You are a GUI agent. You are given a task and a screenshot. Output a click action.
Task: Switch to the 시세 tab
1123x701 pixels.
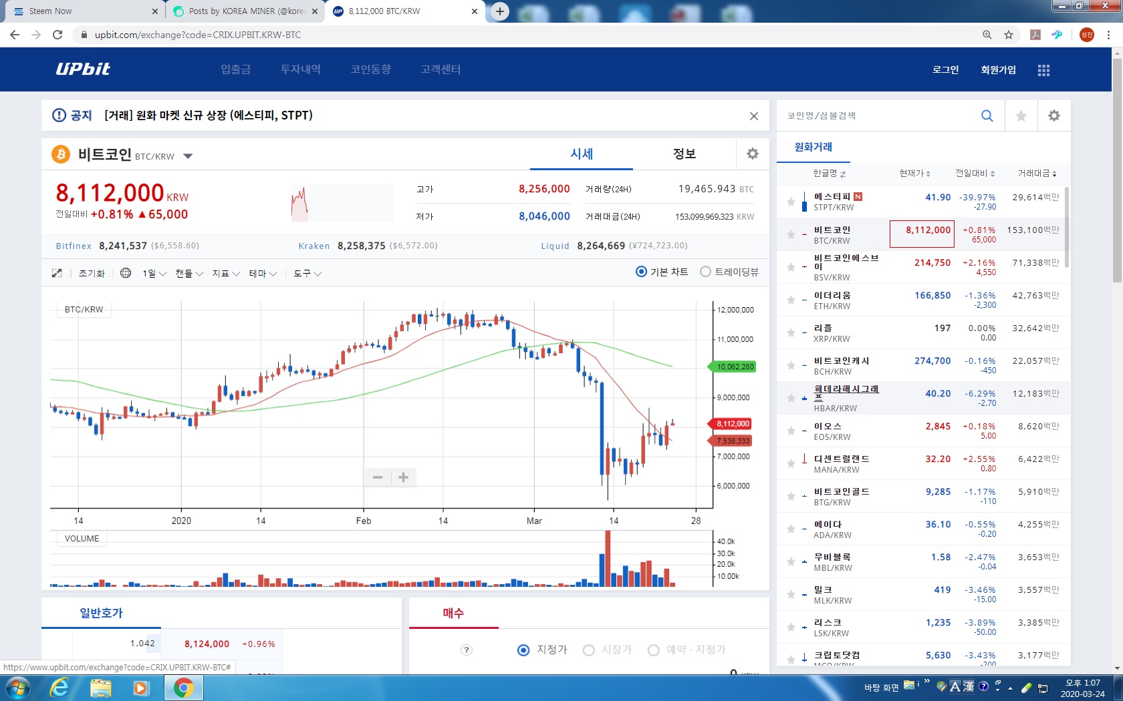[582, 154]
